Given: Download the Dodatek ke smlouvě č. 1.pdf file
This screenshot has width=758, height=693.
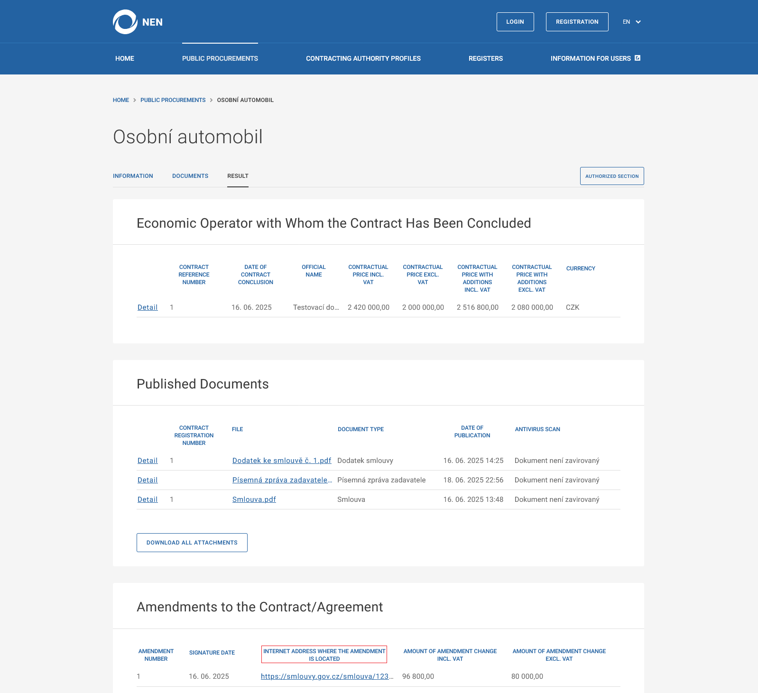Looking at the screenshot, I should pos(281,461).
